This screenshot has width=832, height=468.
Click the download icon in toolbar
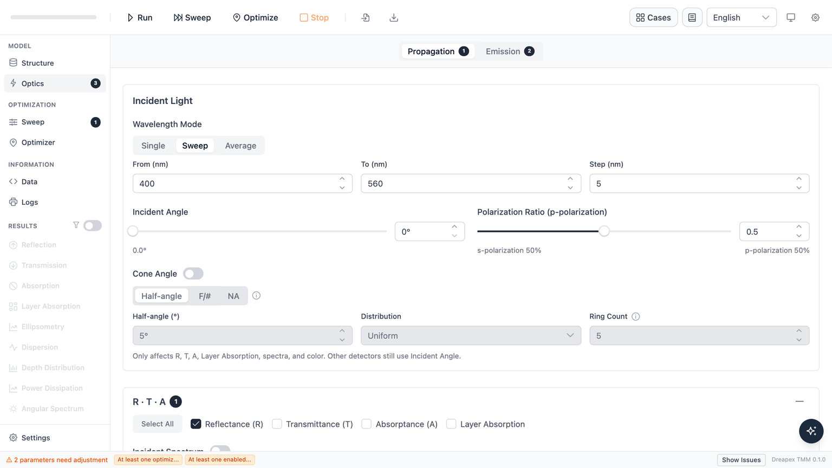(394, 17)
